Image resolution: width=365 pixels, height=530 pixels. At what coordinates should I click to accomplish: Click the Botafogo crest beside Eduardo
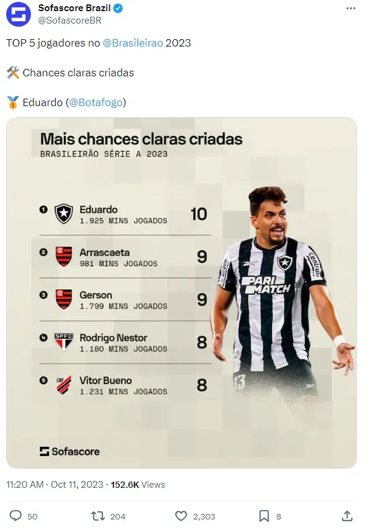pos(64,213)
